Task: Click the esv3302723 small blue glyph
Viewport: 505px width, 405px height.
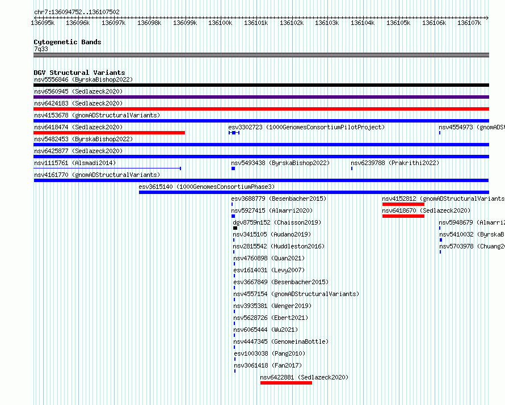Action: click(234, 133)
